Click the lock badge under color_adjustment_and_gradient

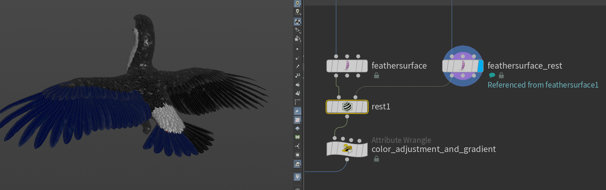[377, 159]
